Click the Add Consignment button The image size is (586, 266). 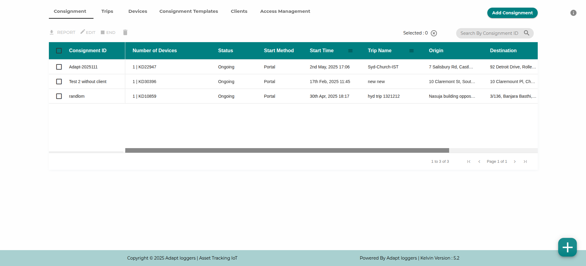point(512,13)
